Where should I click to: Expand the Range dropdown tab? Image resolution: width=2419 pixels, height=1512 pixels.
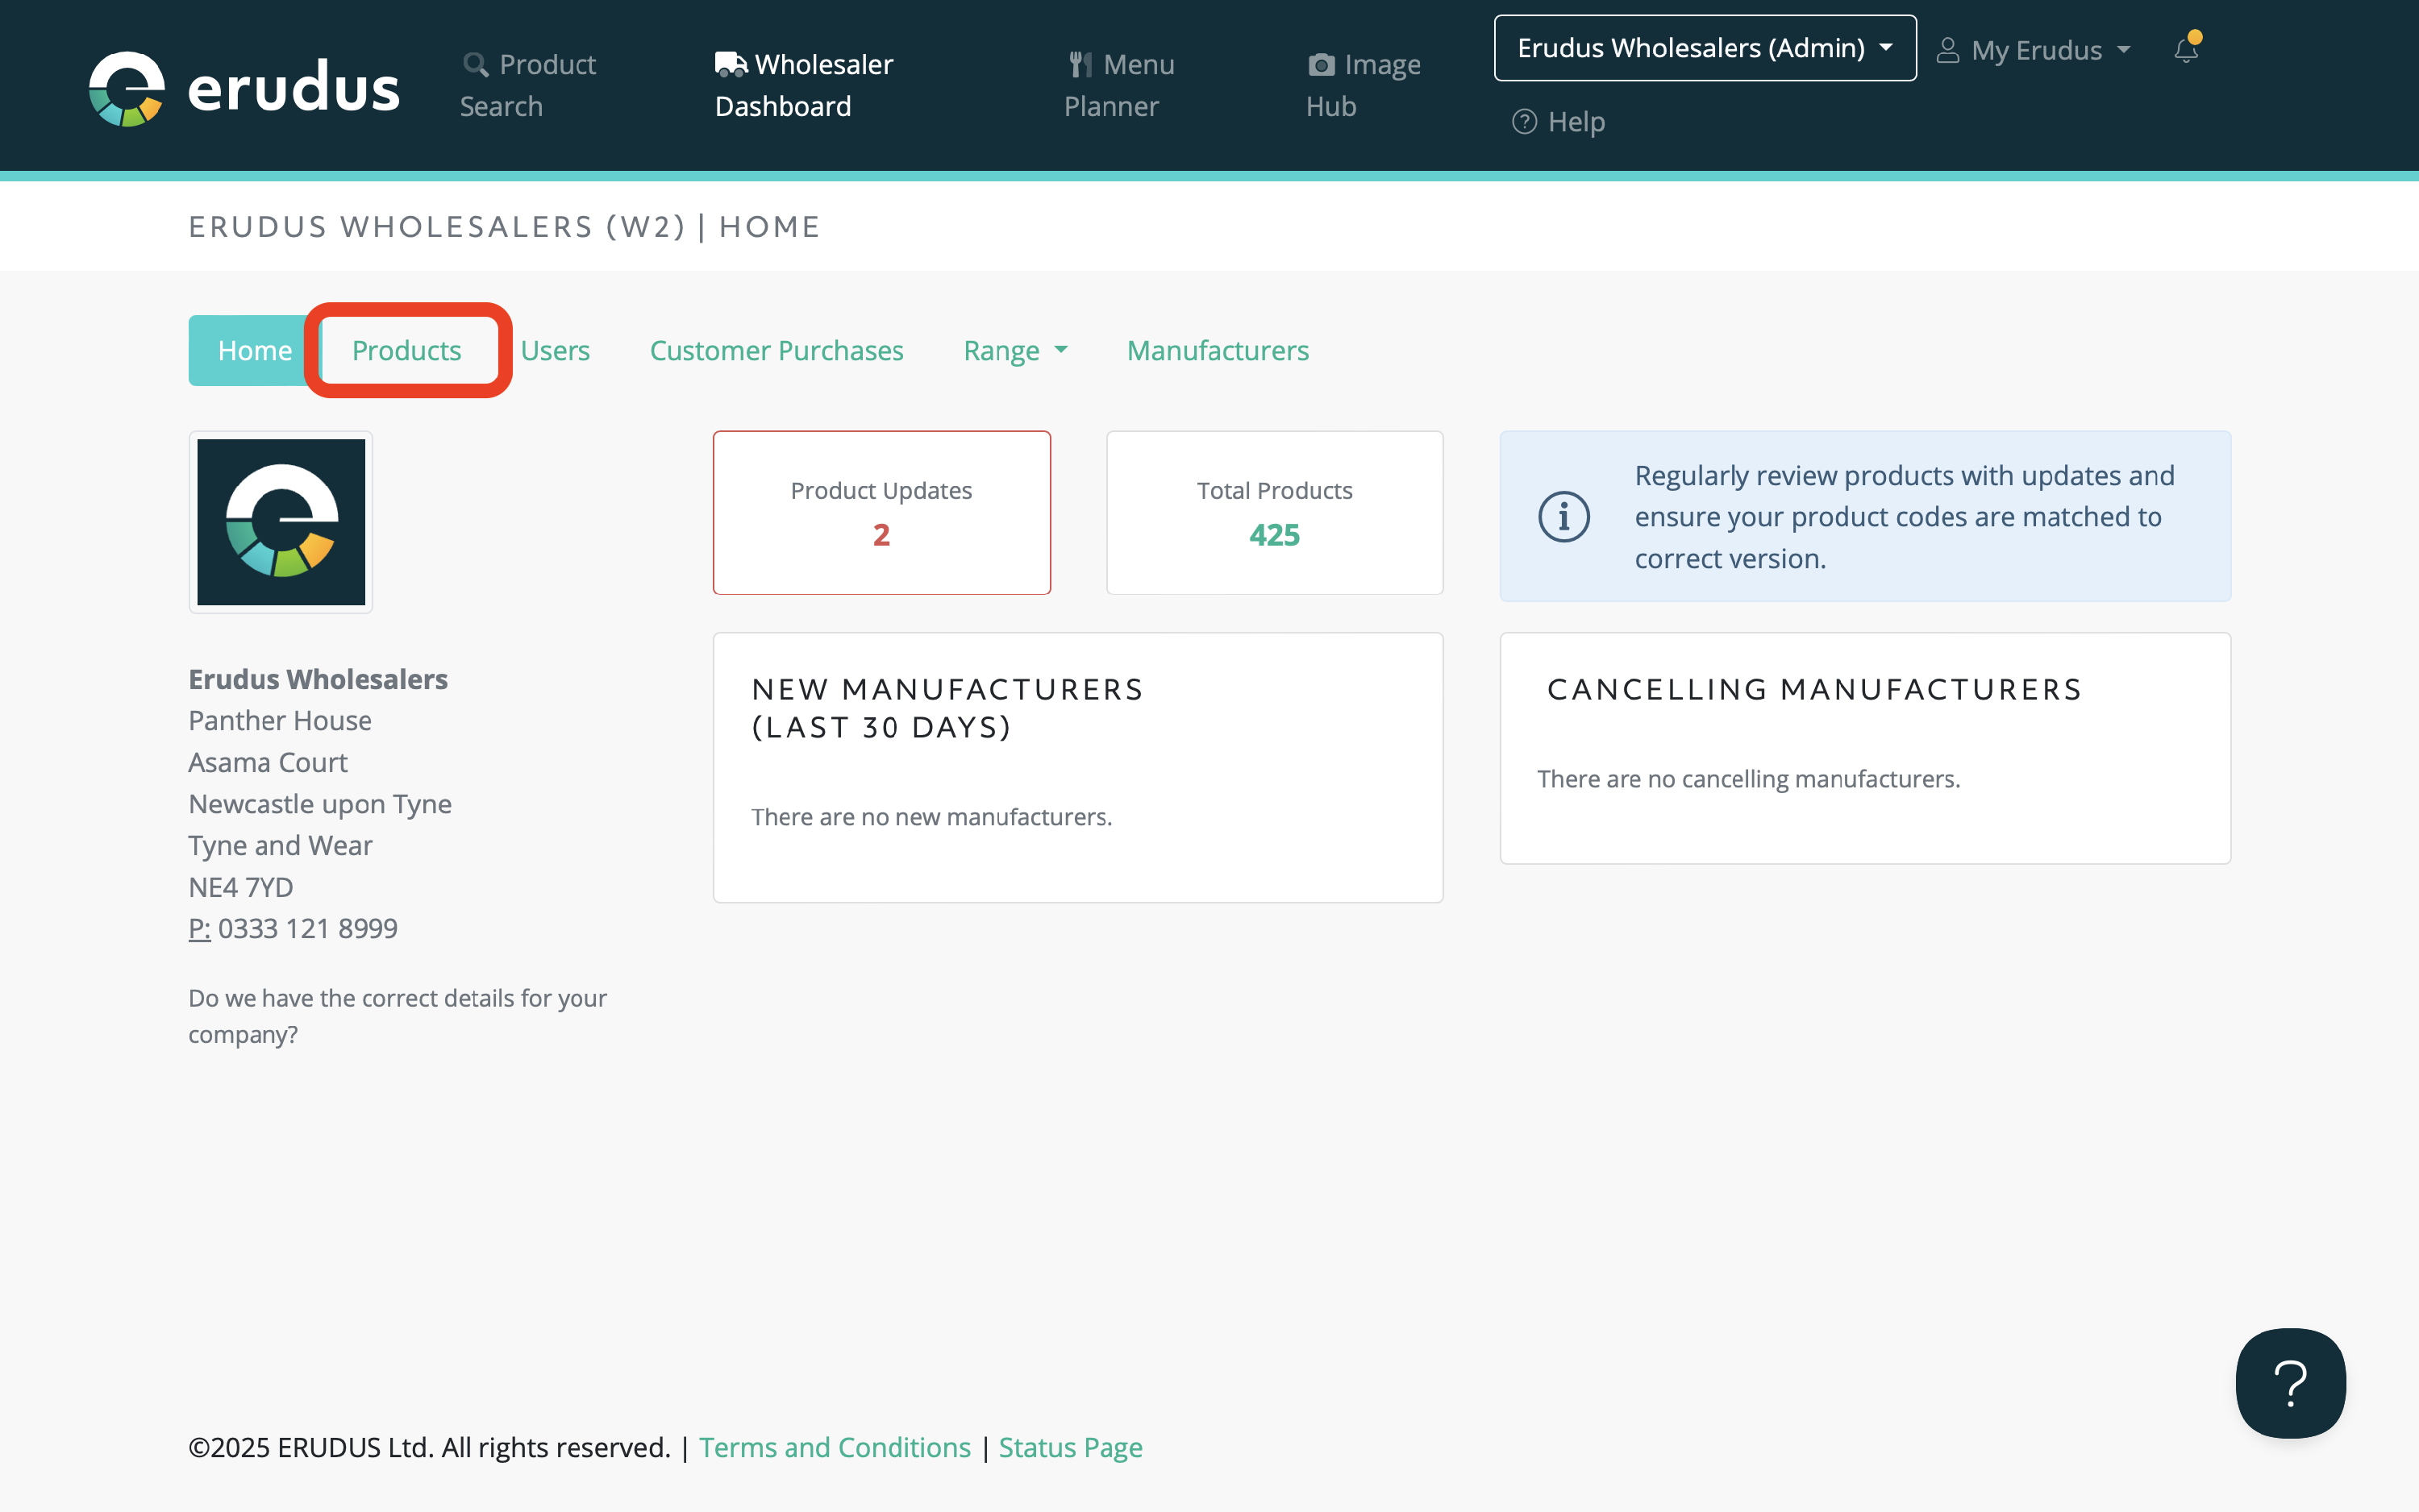tap(1014, 351)
